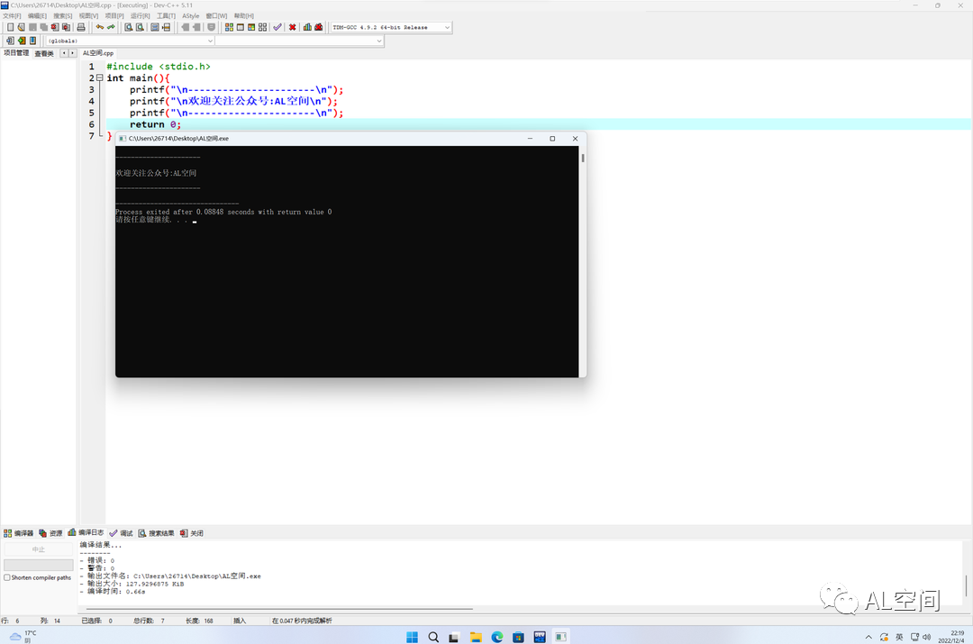This screenshot has height=644, width=973.
Task: Open the 帮助[H] menu
Action: (244, 15)
